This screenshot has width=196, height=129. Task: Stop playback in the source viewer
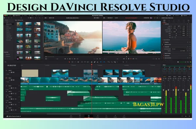pos(70,59)
